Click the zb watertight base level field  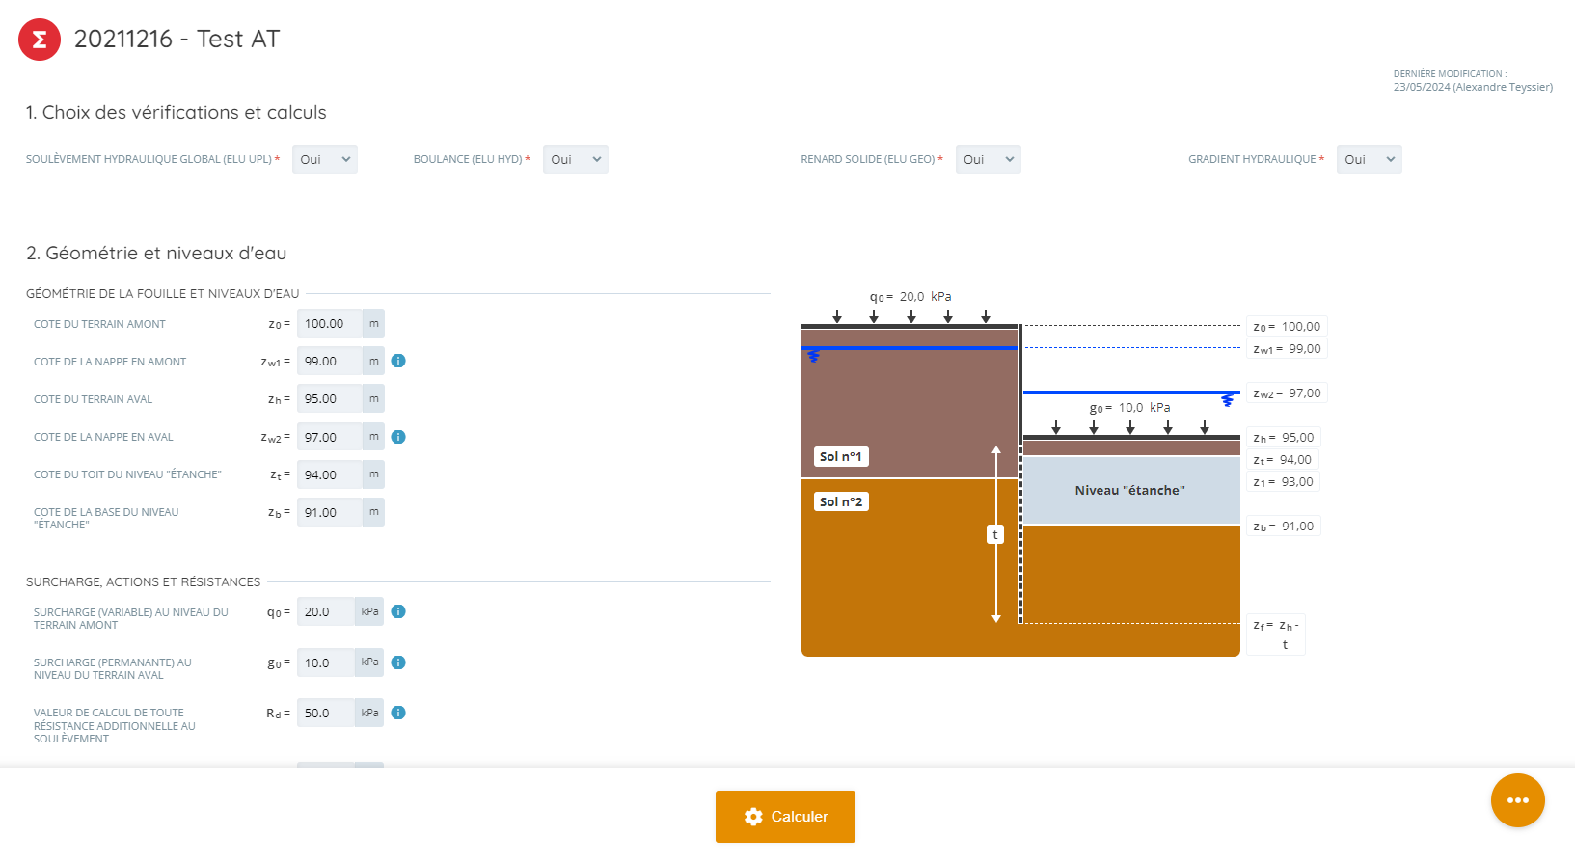point(330,512)
